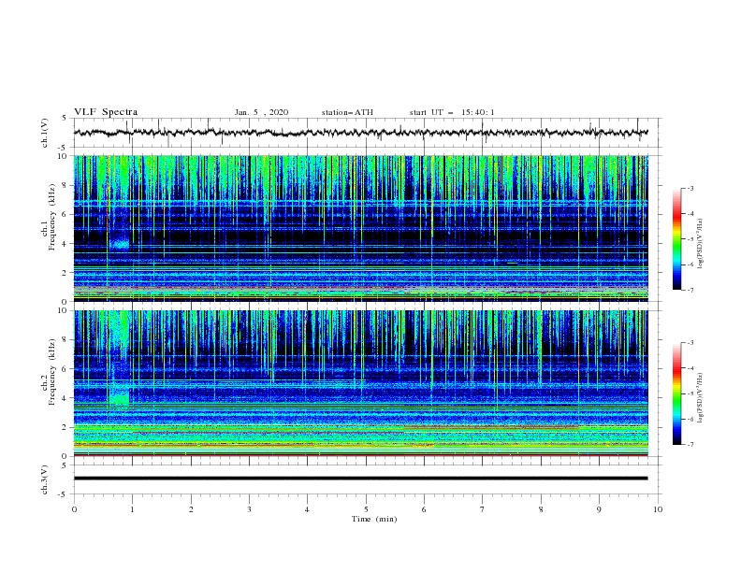Click the "ch.1(V)" axis label

coord(45,133)
